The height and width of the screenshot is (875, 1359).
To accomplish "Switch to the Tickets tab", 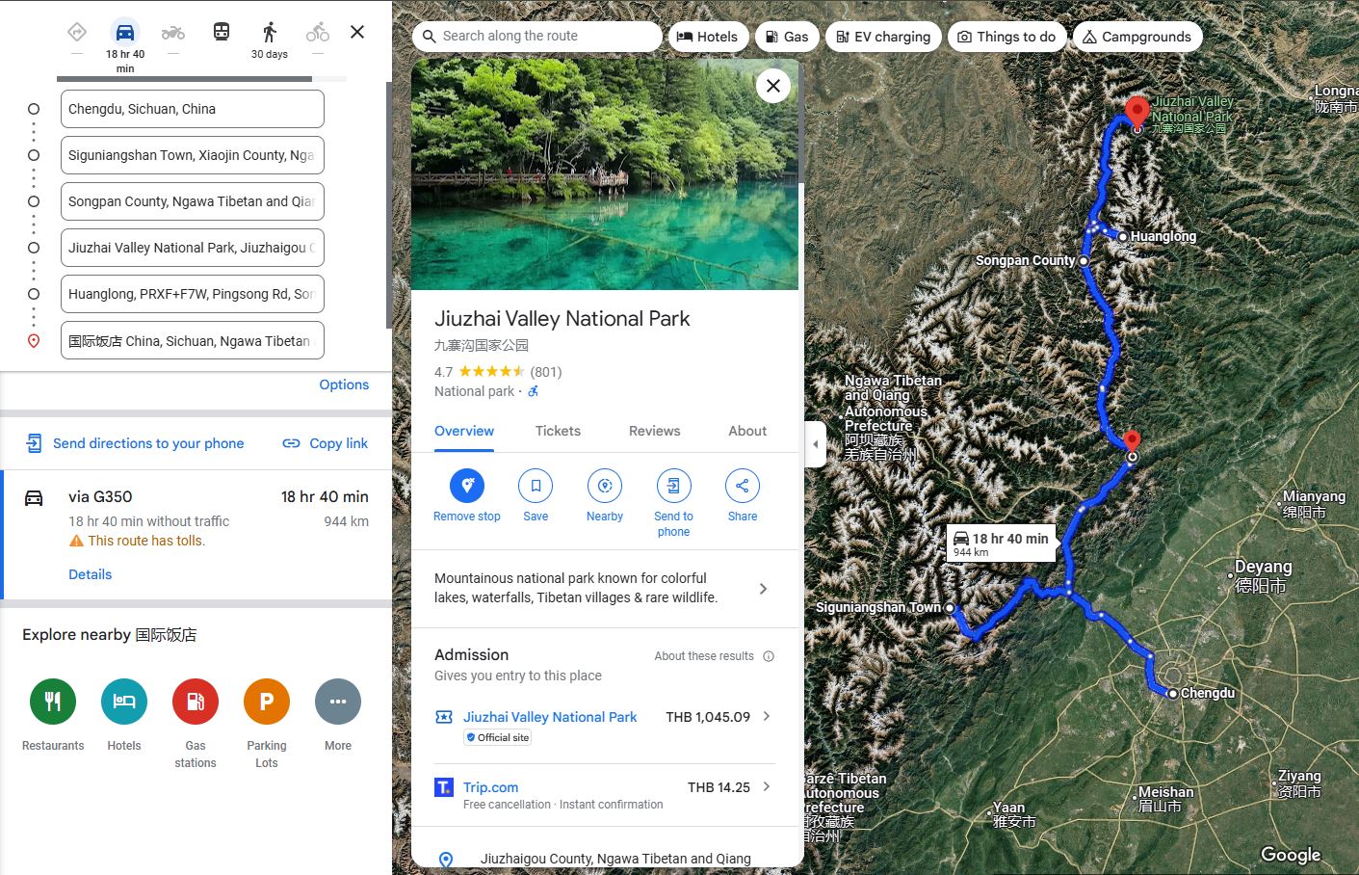I will tap(559, 431).
